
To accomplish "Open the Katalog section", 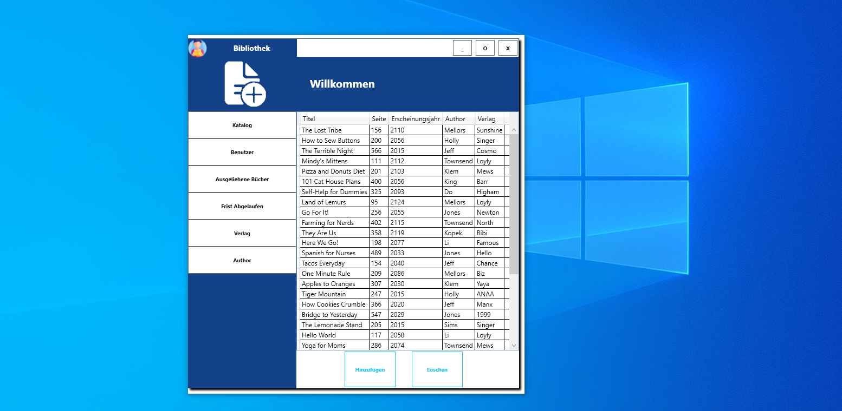I will [242, 125].
